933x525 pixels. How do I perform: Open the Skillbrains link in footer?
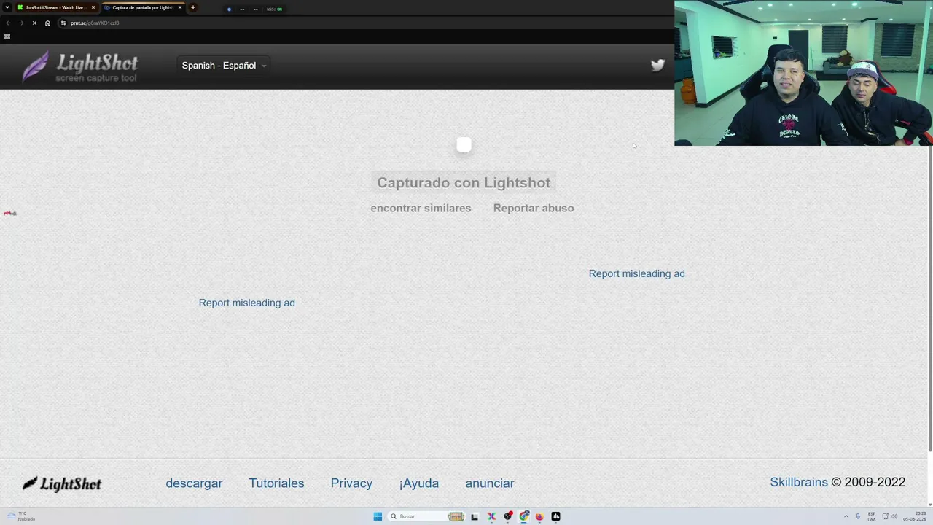coord(799,482)
